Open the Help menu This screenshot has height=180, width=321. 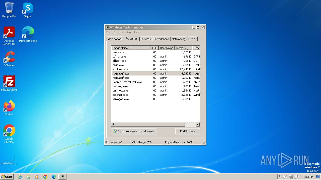click(x=137, y=32)
